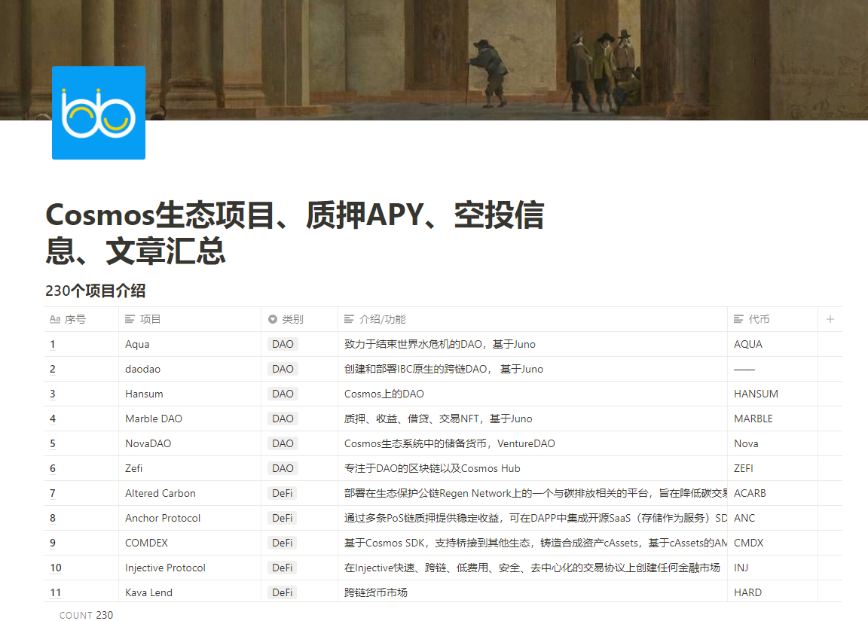Select the ACARB token cell
The height and width of the screenshot is (621, 868).
773,493
